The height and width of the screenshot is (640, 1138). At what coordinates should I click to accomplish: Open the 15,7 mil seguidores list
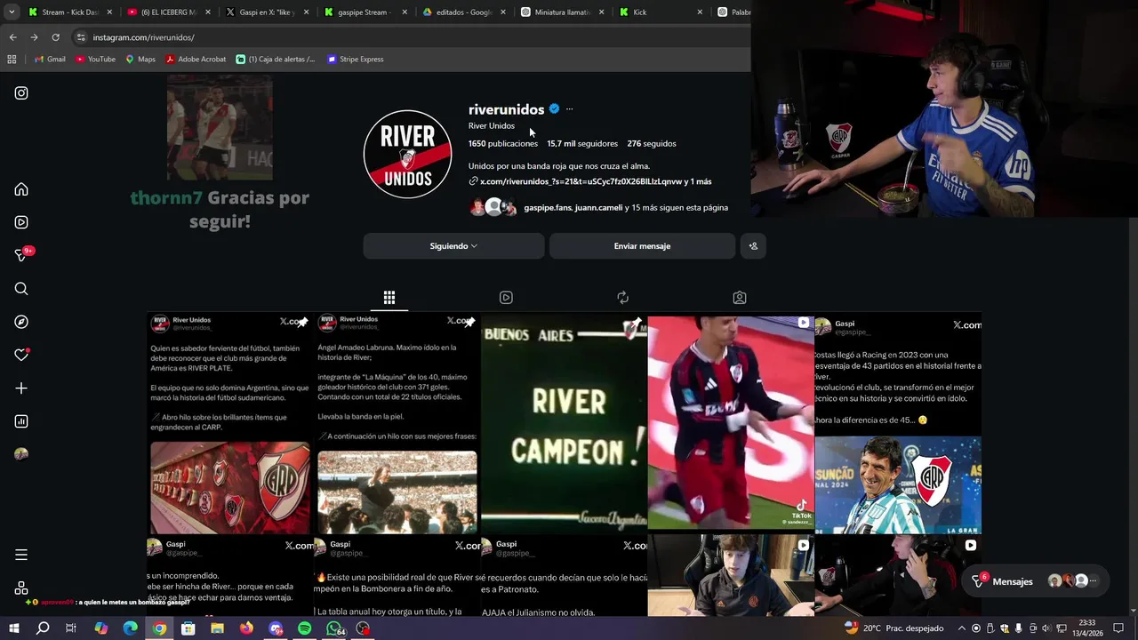(x=582, y=143)
